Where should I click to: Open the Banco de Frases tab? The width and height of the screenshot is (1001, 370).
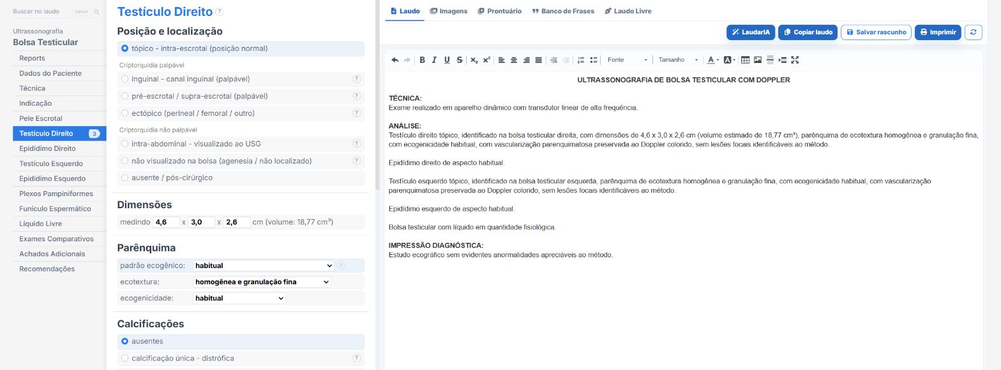click(x=563, y=11)
